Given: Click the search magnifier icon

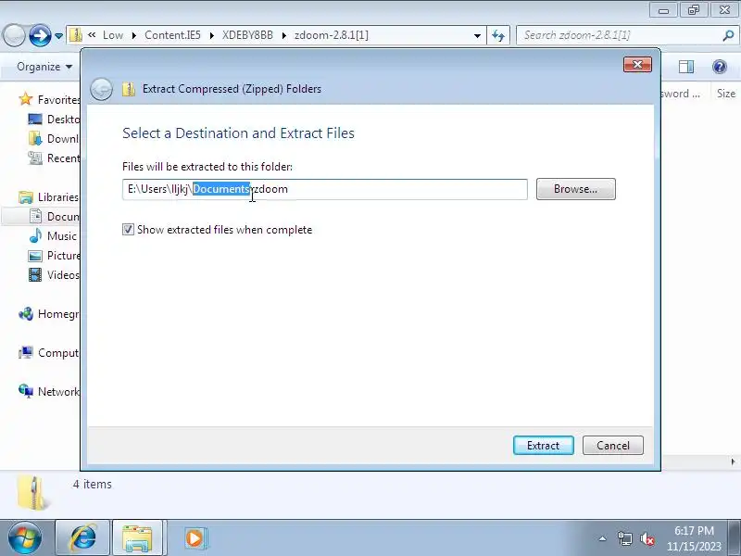Looking at the screenshot, I should click(728, 35).
